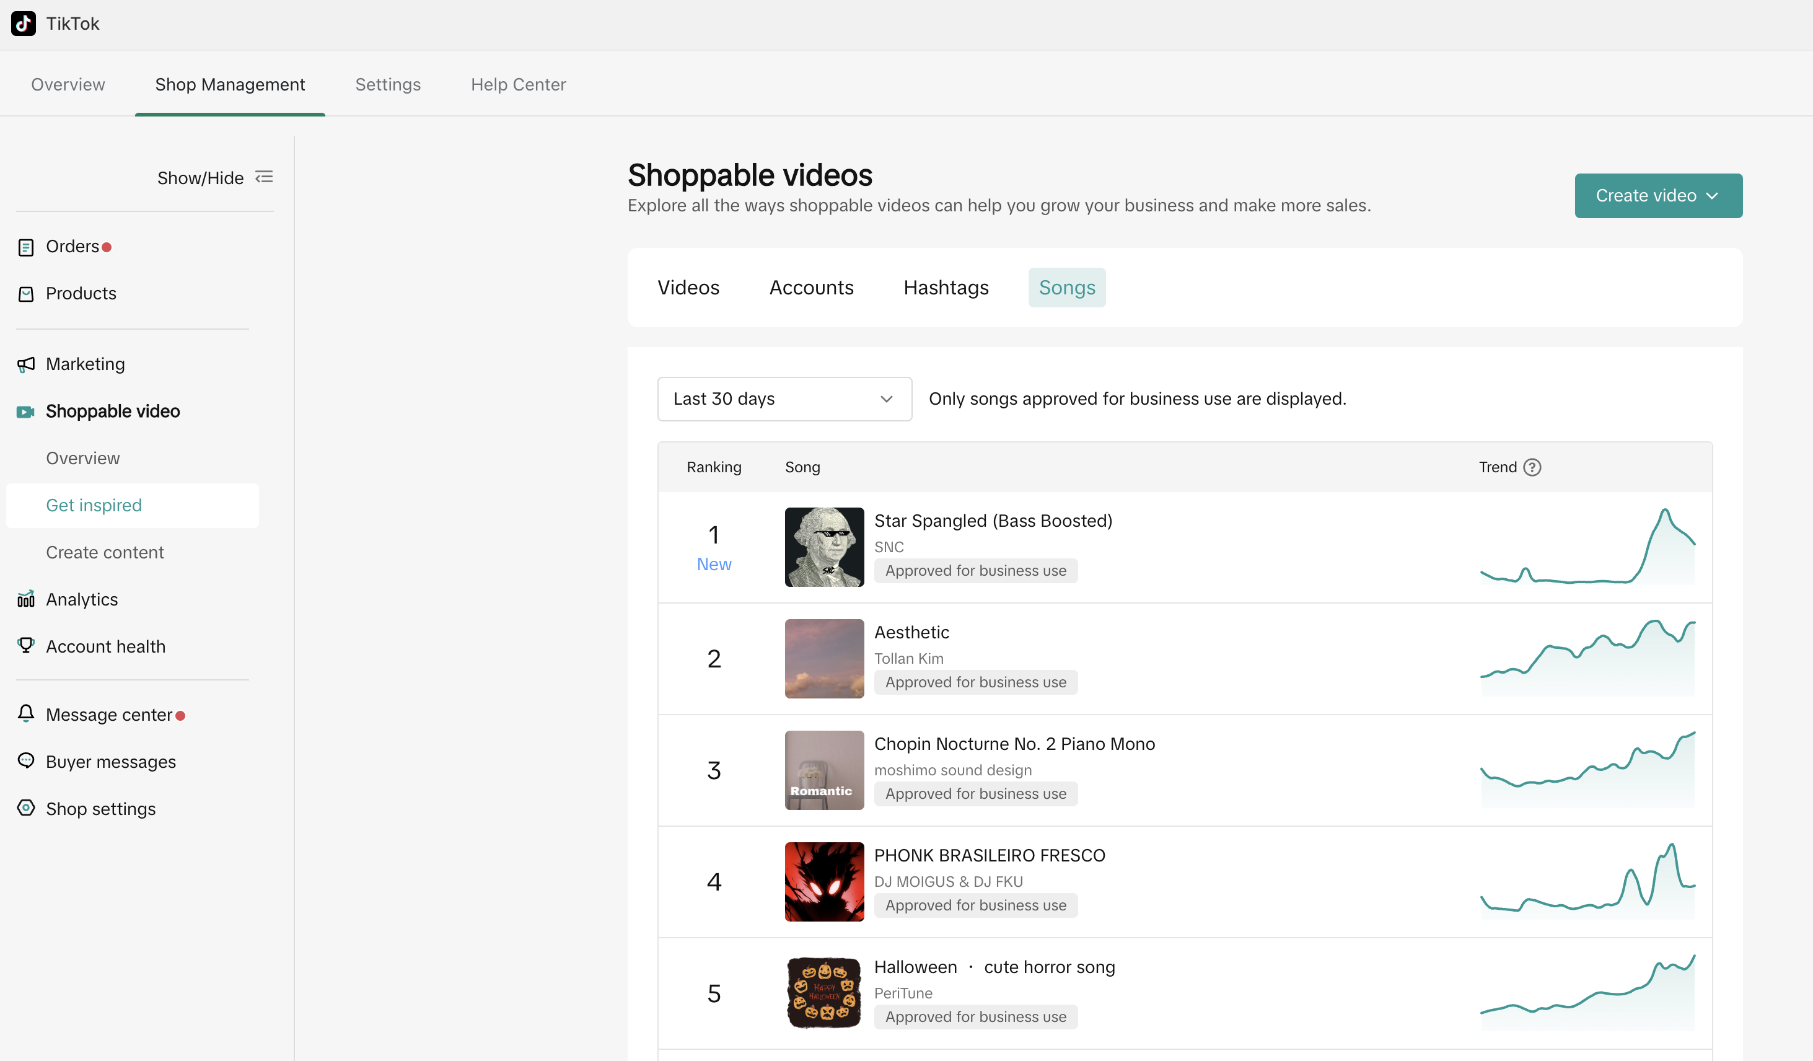
Task: Click the Marketing megaphone icon
Action: (x=26, y=364)
